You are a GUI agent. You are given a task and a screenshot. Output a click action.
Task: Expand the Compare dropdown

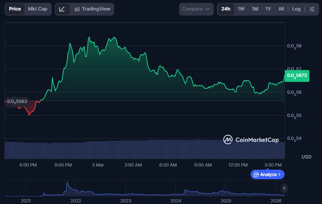(196, 9)
